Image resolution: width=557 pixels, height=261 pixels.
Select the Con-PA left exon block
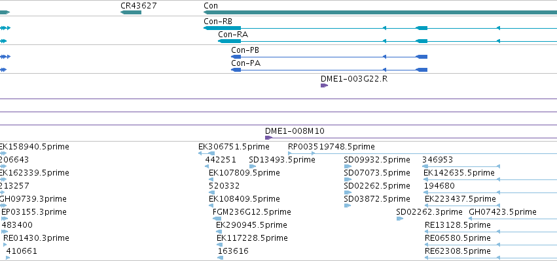point(236,70)
